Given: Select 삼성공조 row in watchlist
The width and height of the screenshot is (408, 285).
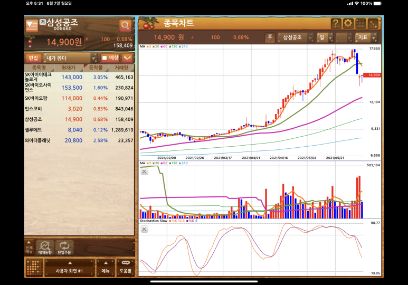Looking at the screenshot, I should coord(79,119).
